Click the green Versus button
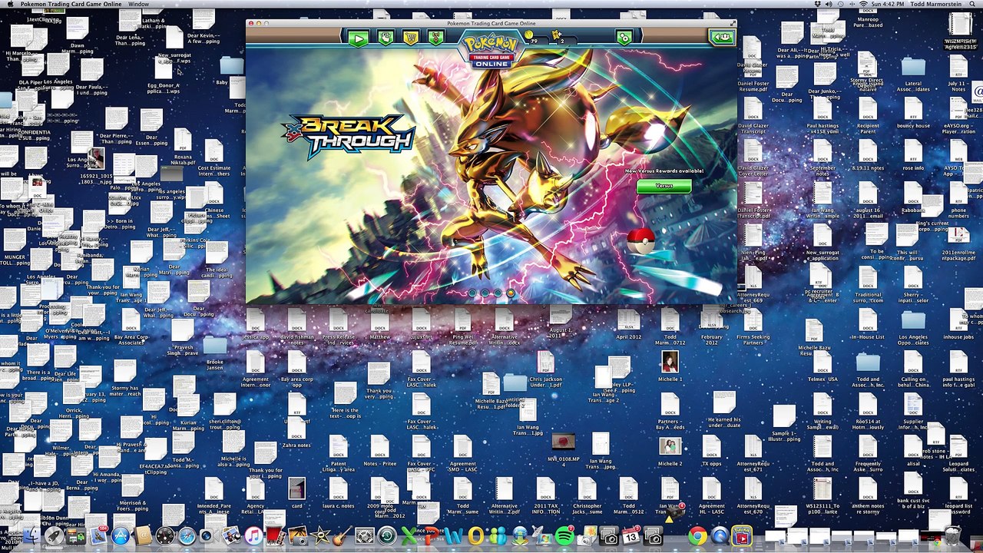The image size is (983, 553). click(664, 186)
